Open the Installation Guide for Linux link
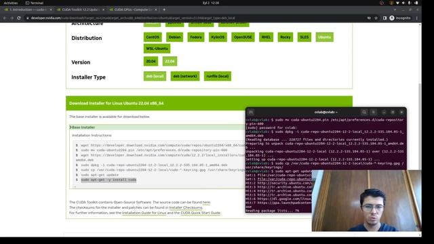This screenshot has height=244, width=434. coord(144,213)
